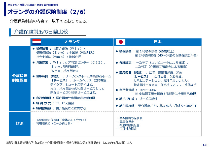Viewport: 212px width, 150px height.
Task: Click 国庫負担金 bullet
Action: tap(127, 122)
